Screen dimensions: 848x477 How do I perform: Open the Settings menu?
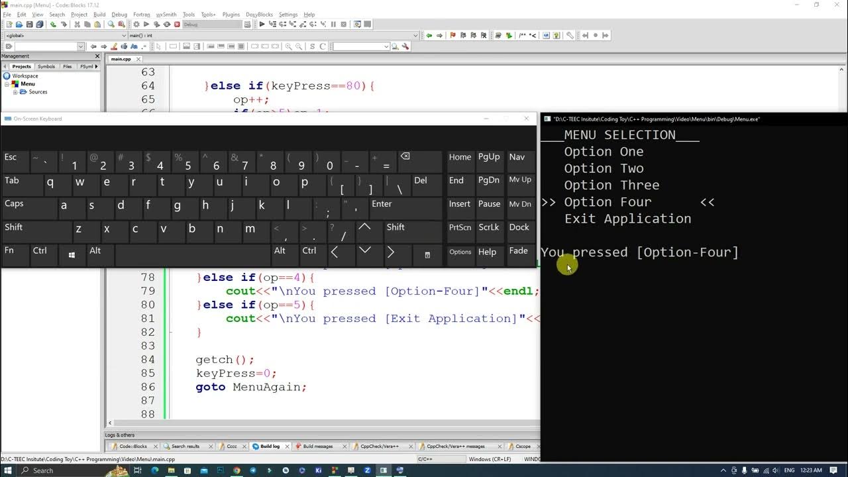pos(288,14)
